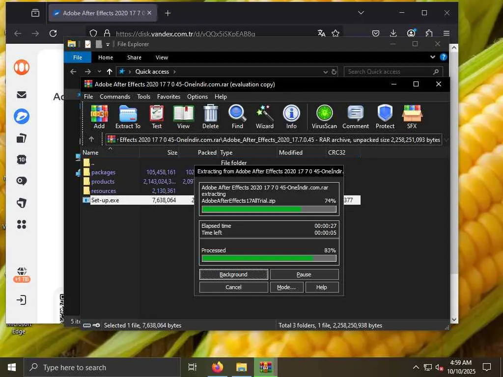Viewport: 503px width, 377px height.
Task: Click the Comment icon in toolbar
Action: 356,117
